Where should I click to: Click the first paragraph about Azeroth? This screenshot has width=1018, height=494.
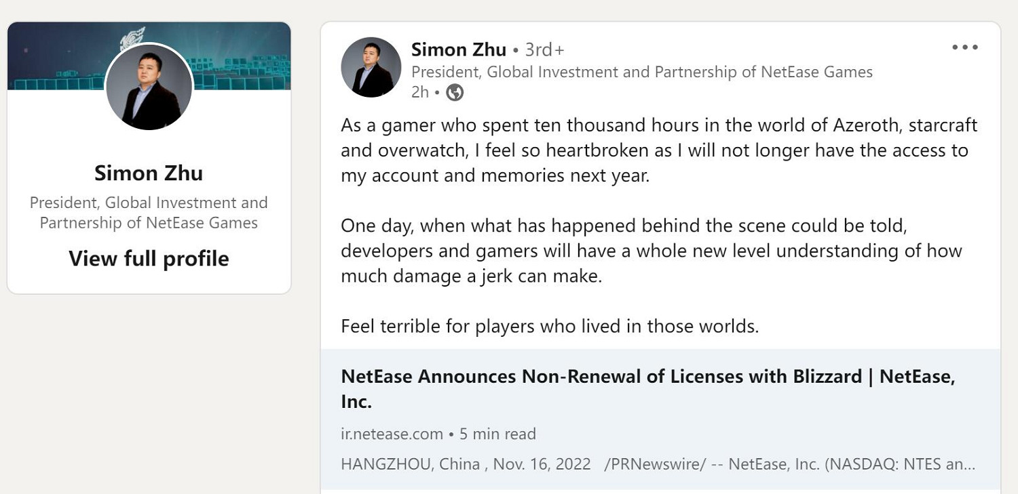click(x=658, y=150)
